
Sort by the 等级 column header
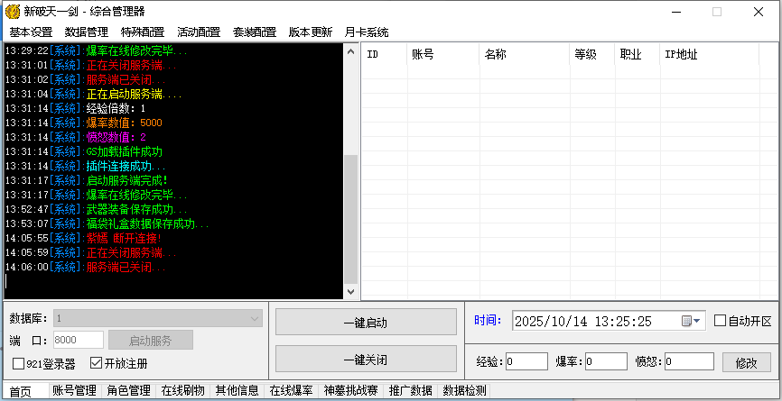pos(592,55)
